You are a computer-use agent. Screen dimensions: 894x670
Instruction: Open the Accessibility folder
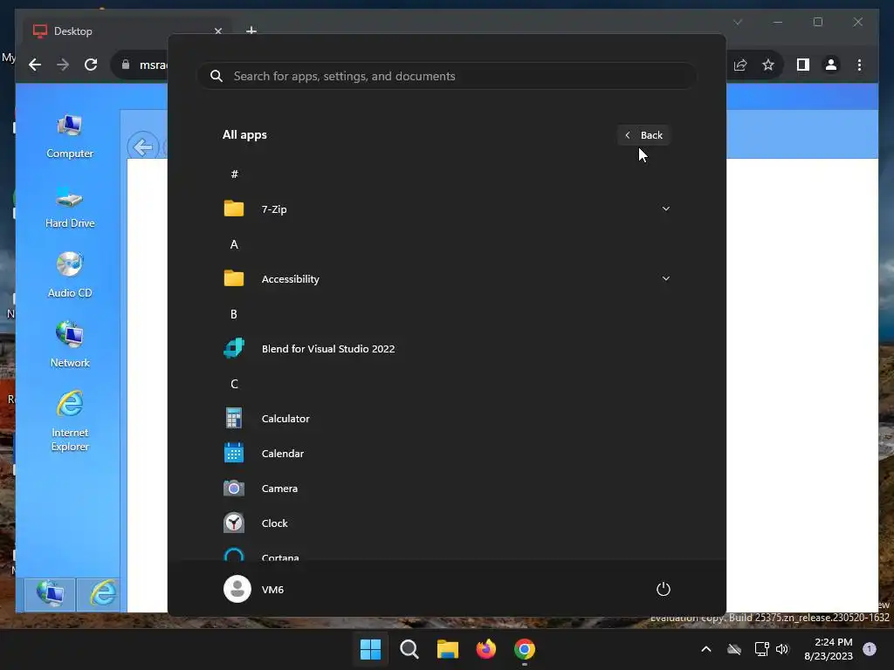pos(447,278)
